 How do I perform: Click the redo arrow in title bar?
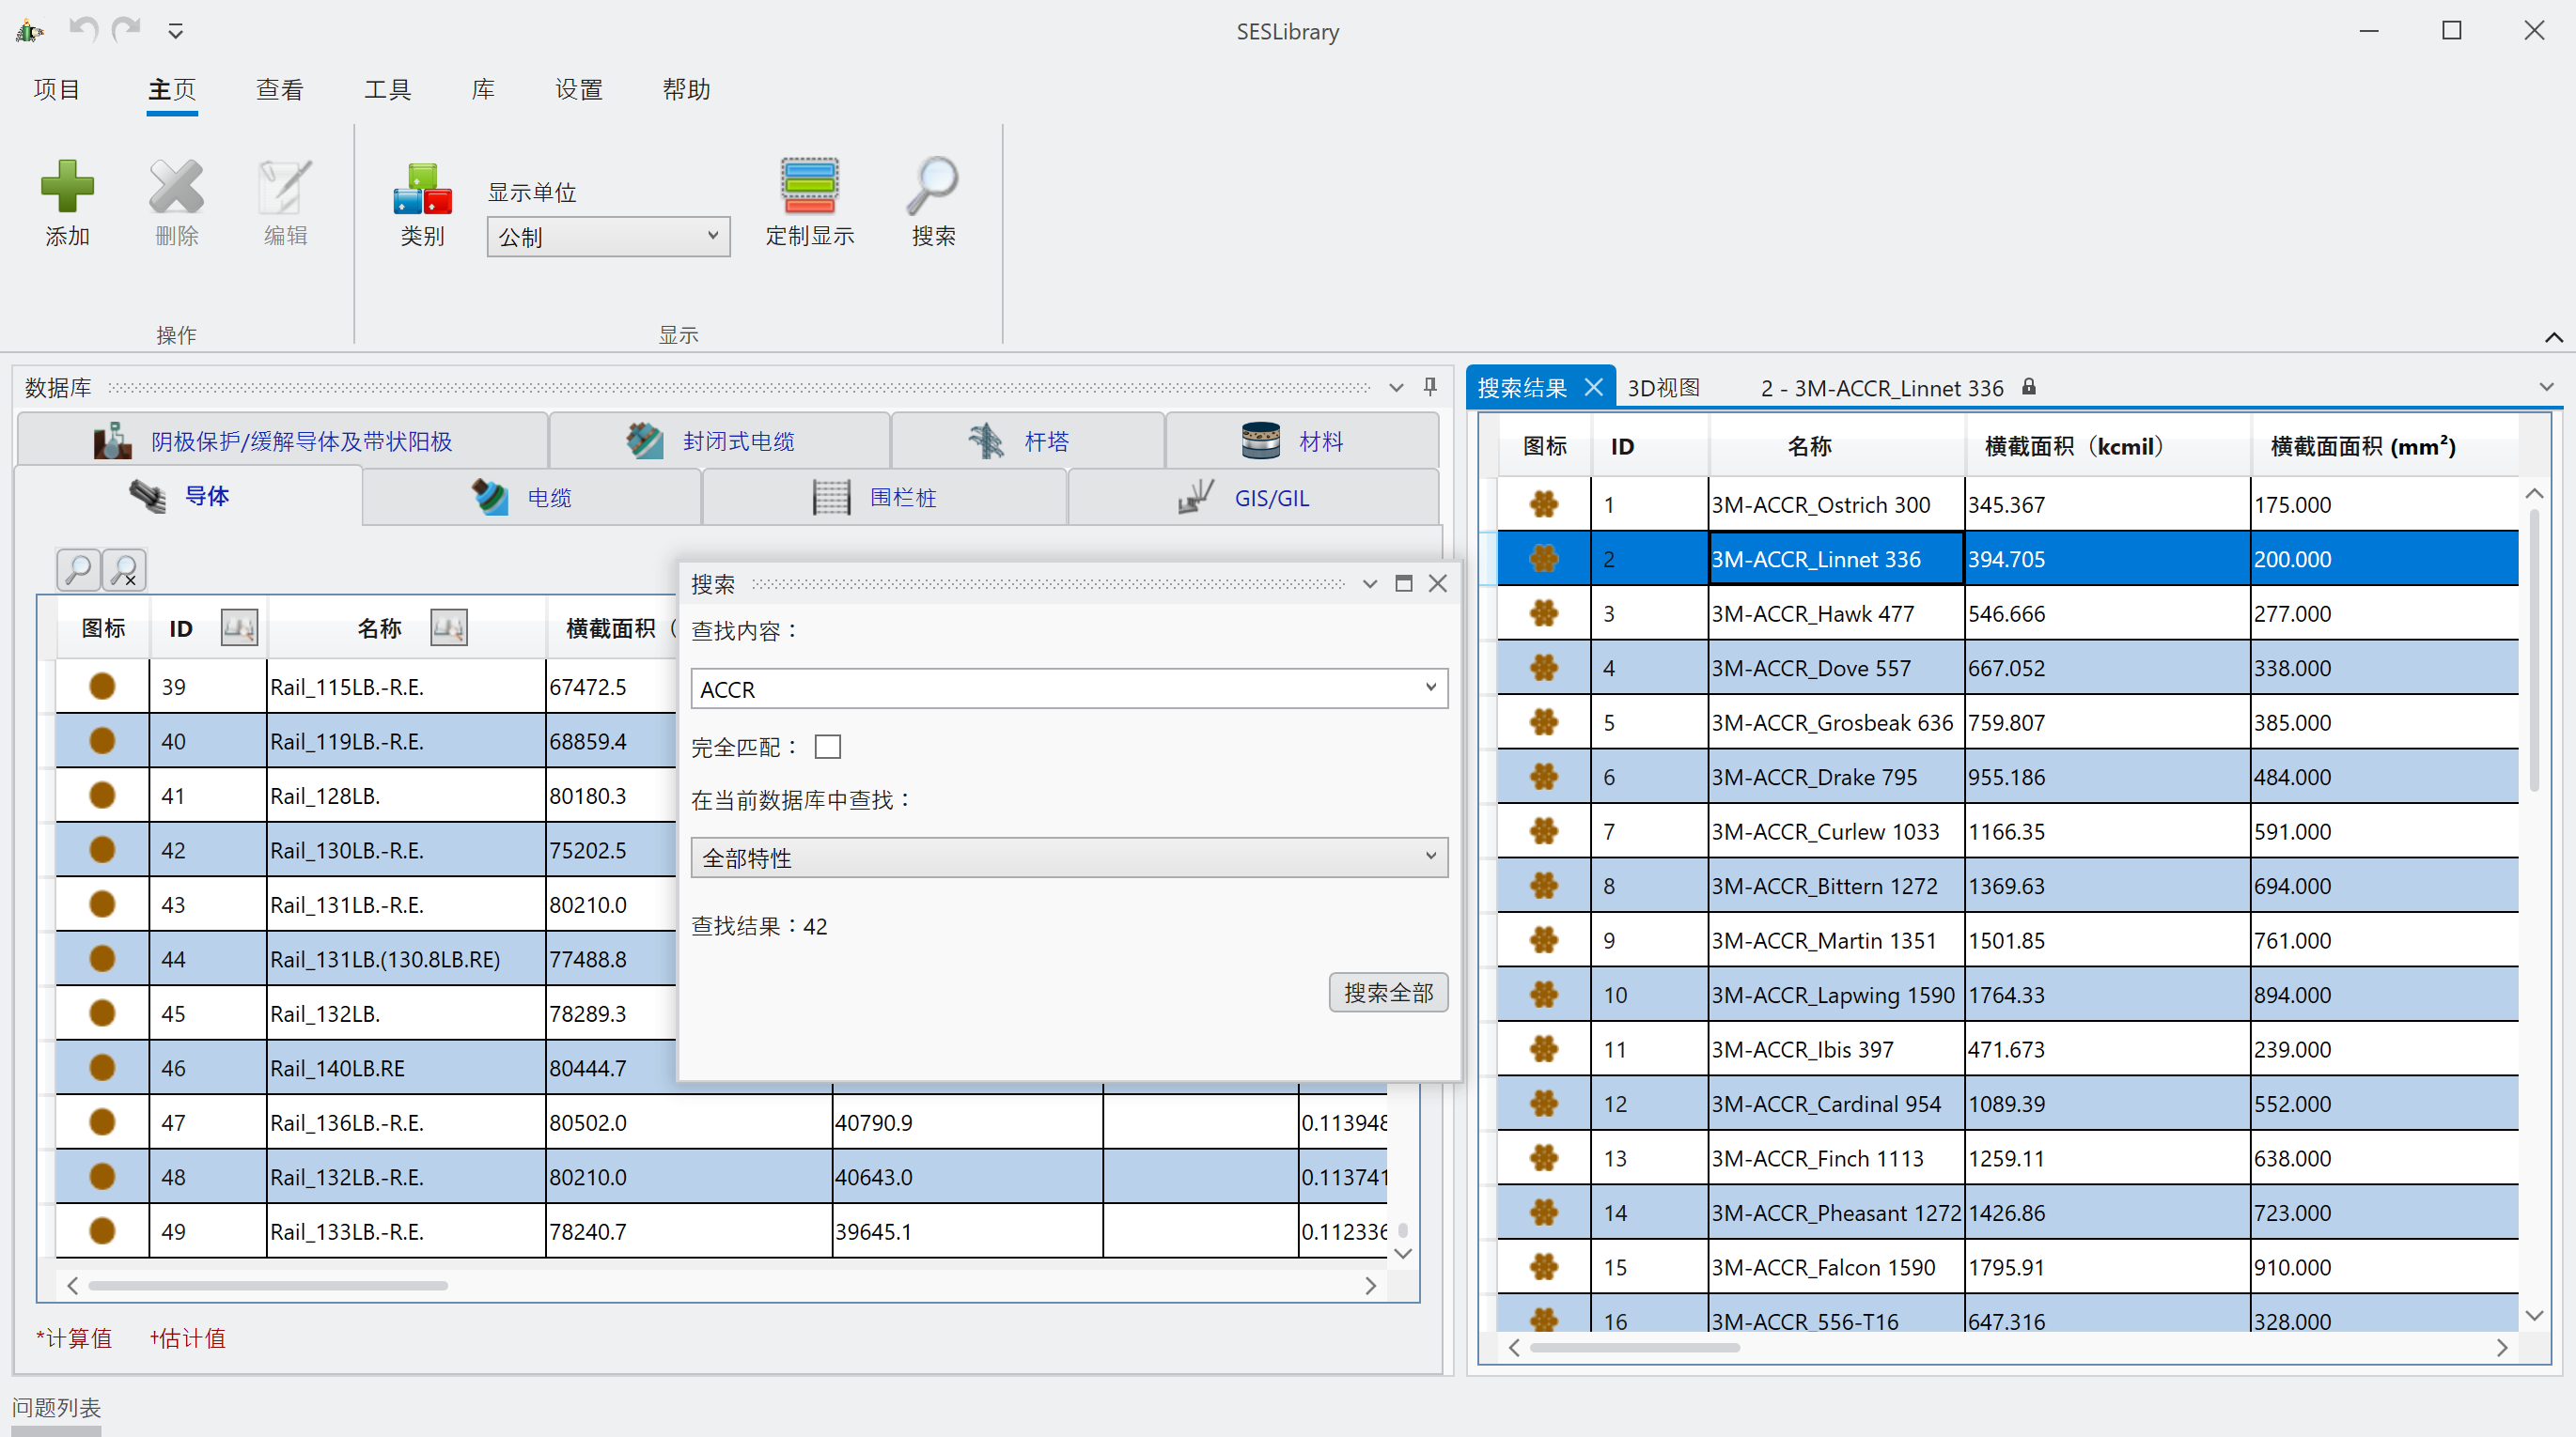(x=126, y=30)
